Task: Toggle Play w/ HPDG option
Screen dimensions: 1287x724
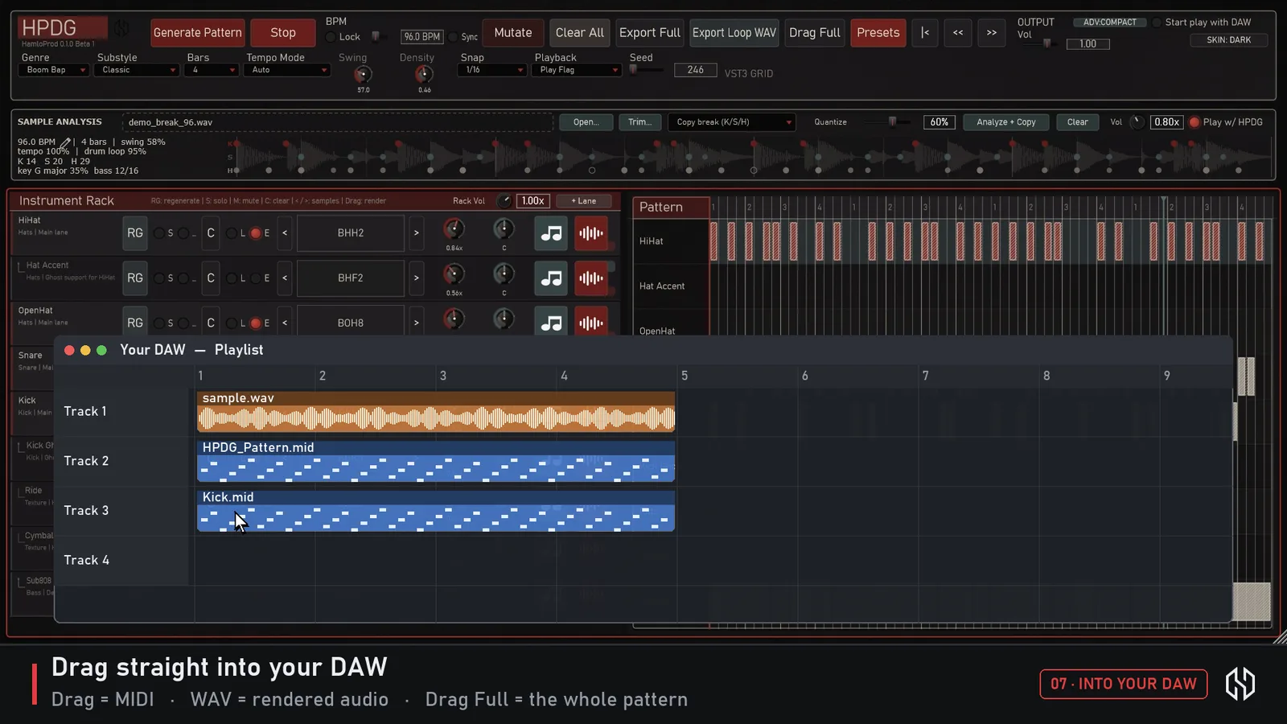Action: click(1194, 122)
